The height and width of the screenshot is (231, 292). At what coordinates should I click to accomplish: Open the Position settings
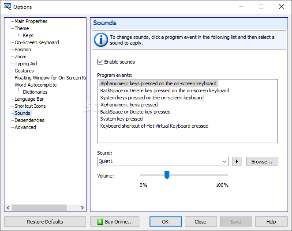pos(23,49)
